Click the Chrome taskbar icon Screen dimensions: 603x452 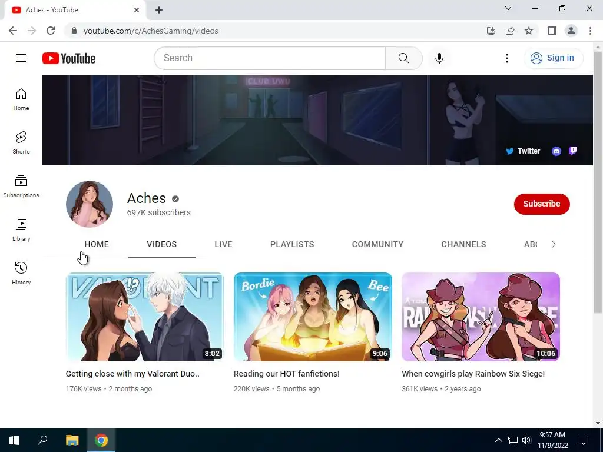point(101,440)
